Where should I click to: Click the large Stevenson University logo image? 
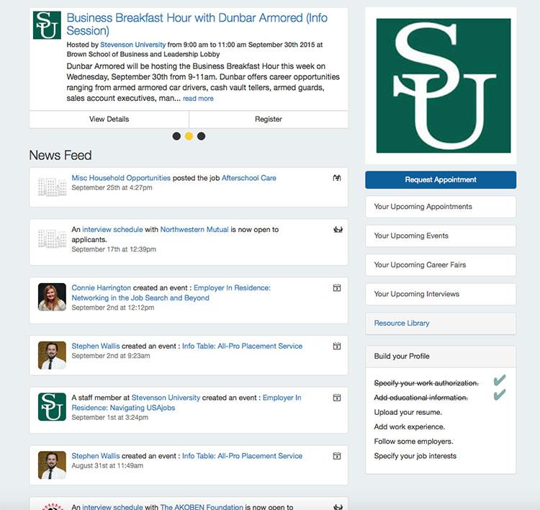pos(444,86)
